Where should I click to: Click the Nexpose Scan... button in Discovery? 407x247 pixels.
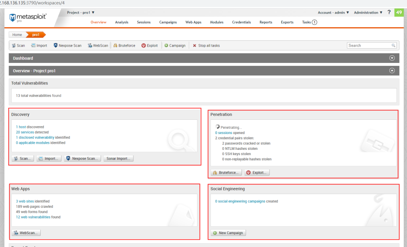click(82, 159)
